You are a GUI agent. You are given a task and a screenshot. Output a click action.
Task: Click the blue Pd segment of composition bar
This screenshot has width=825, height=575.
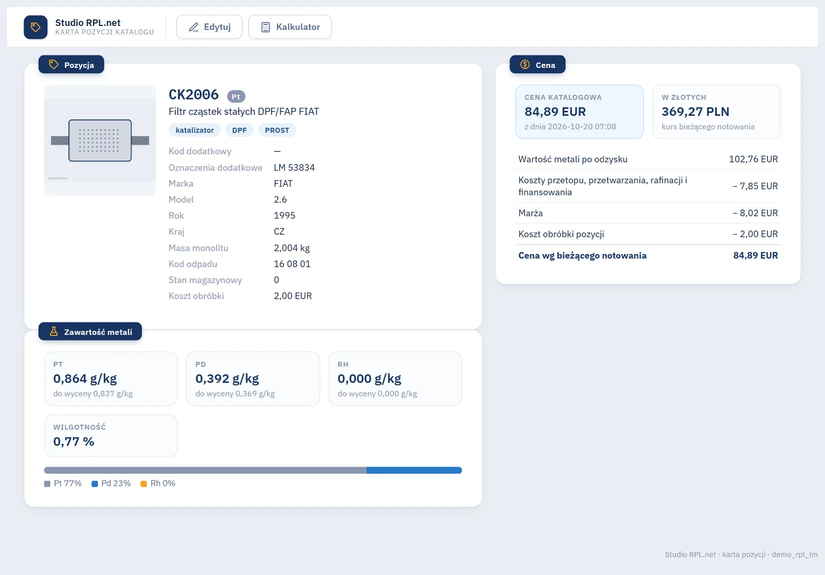[x=414, y=470]
